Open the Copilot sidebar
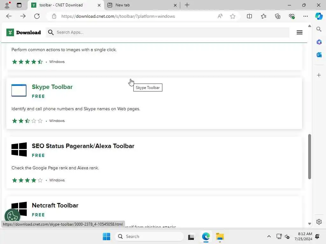 point(319,16)
